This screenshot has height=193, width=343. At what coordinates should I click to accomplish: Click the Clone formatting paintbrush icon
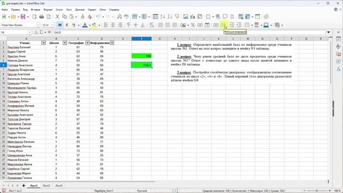pos(83,17)
